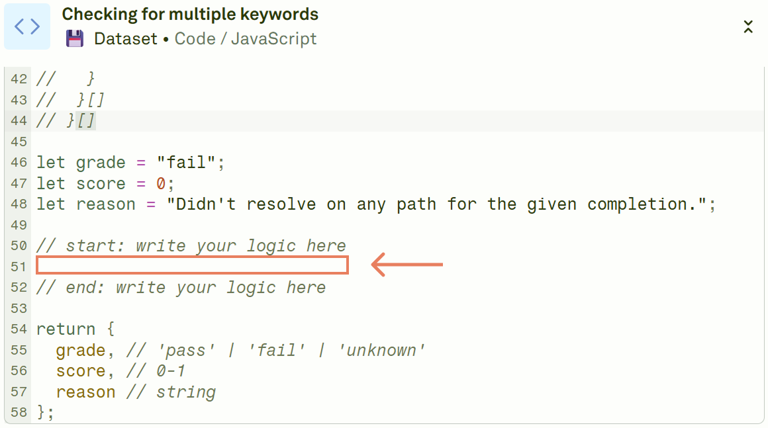Click inside the highlighted input box on line 51
This screenshot has height=428, width=768.
pyautogui.click(x=192, y=265)
